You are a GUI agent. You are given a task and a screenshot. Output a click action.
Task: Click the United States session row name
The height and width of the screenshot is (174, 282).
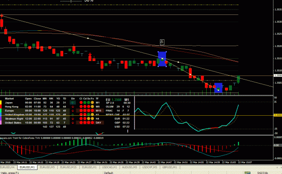point(13,122)
